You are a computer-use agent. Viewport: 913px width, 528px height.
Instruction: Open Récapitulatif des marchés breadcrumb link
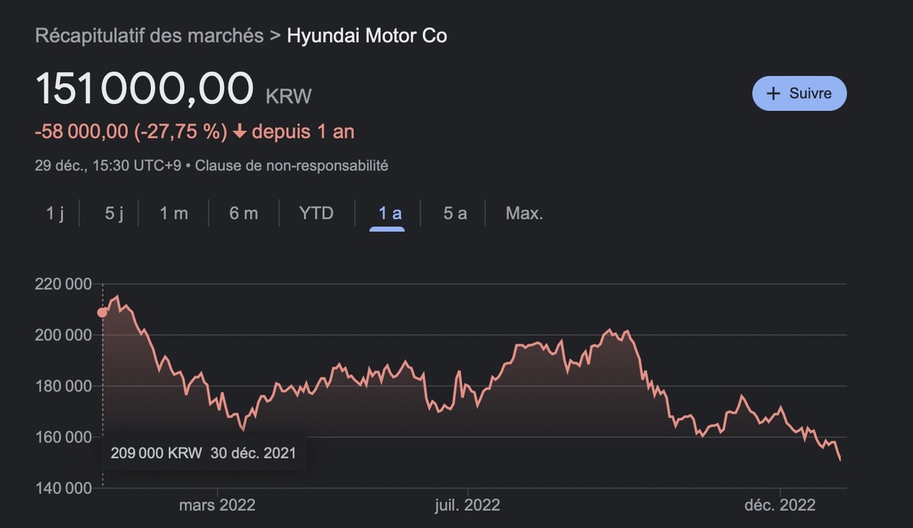149,36
